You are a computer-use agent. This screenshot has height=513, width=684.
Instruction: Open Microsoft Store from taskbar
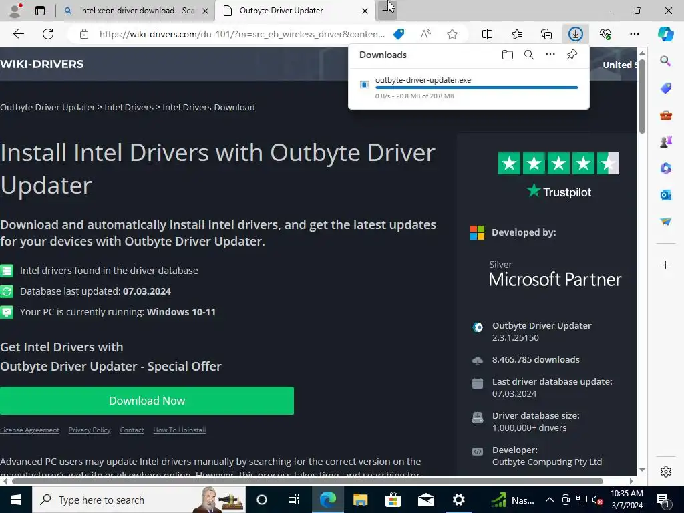tap(393, 500)
